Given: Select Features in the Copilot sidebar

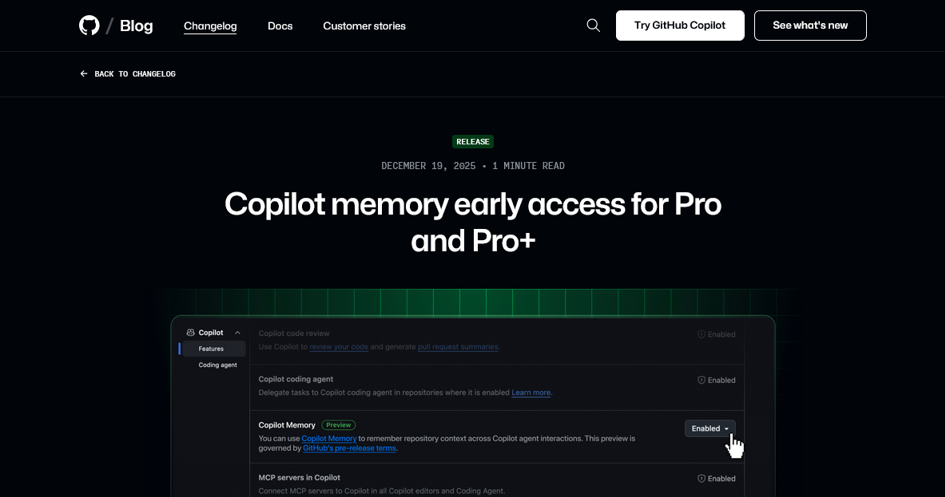Looking at the screenshot, I should tap(211, 349).
